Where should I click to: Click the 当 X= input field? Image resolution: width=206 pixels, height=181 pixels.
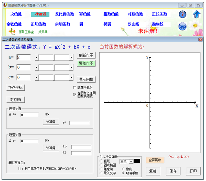[30, 115]
